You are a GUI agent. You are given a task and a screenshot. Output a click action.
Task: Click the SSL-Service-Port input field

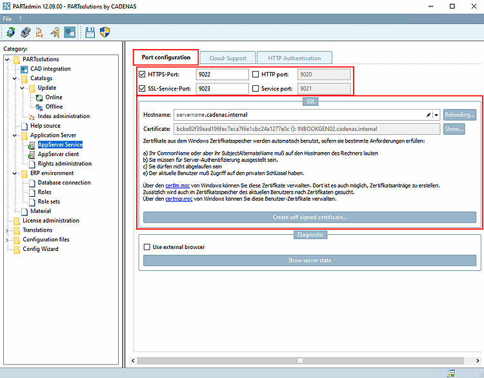(222, 89)
